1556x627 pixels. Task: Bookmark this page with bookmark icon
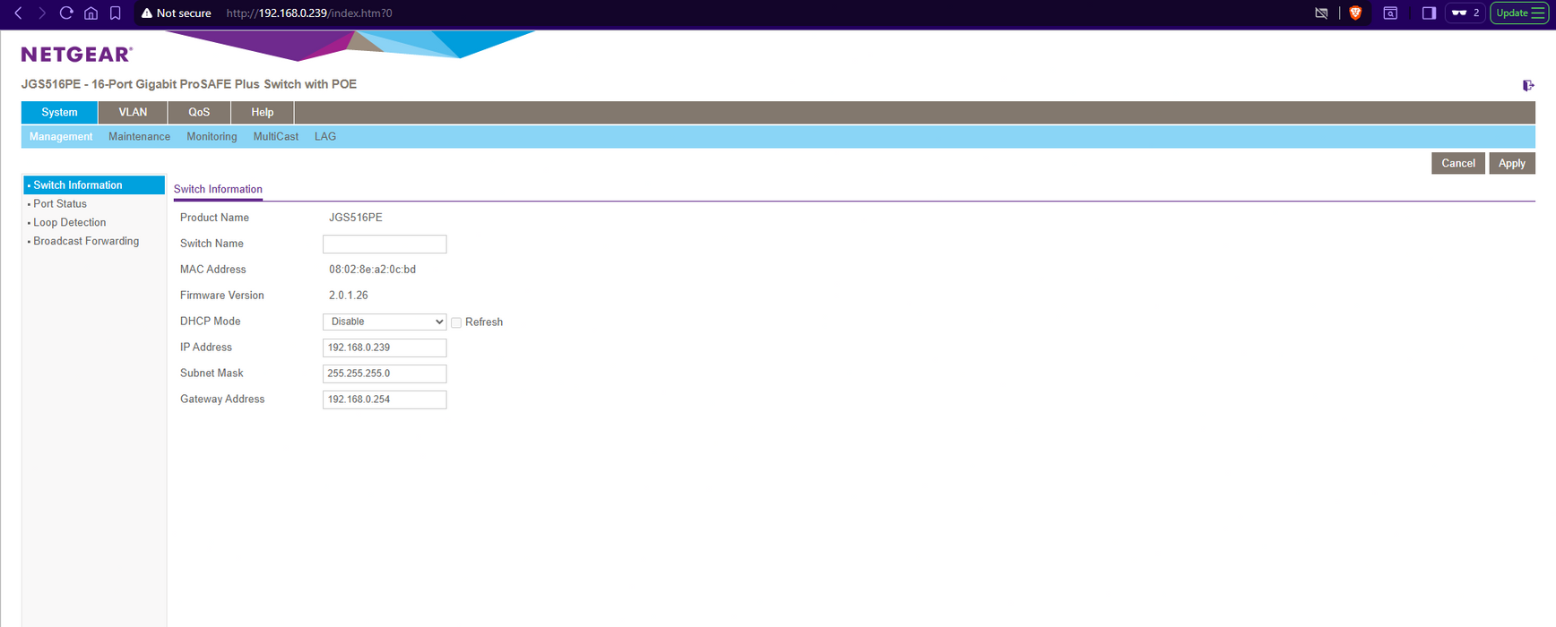(x=115, y=13)
